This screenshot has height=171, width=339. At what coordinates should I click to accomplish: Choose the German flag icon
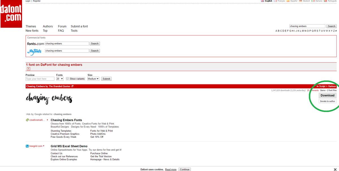[x=301, y=1]
